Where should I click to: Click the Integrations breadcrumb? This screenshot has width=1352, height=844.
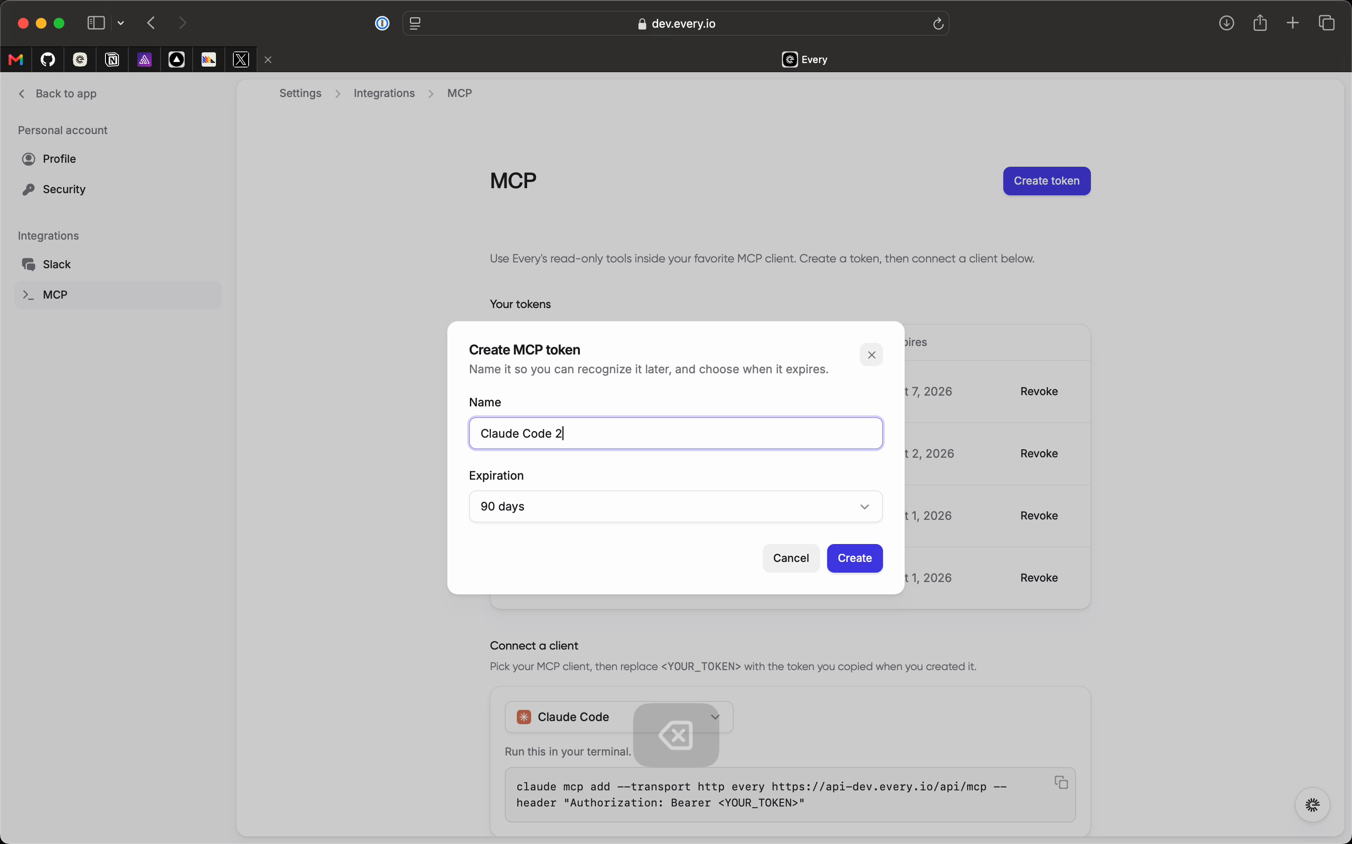click(x=384, y=93)
